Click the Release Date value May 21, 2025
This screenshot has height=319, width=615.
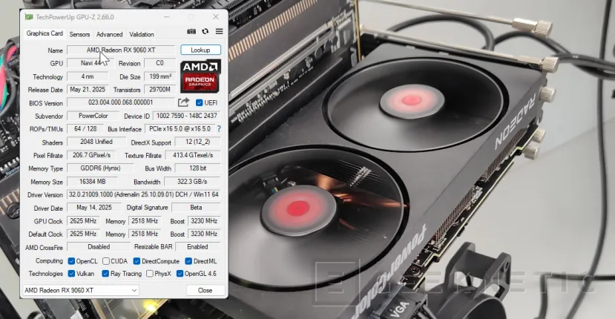(x=88, y=90)
